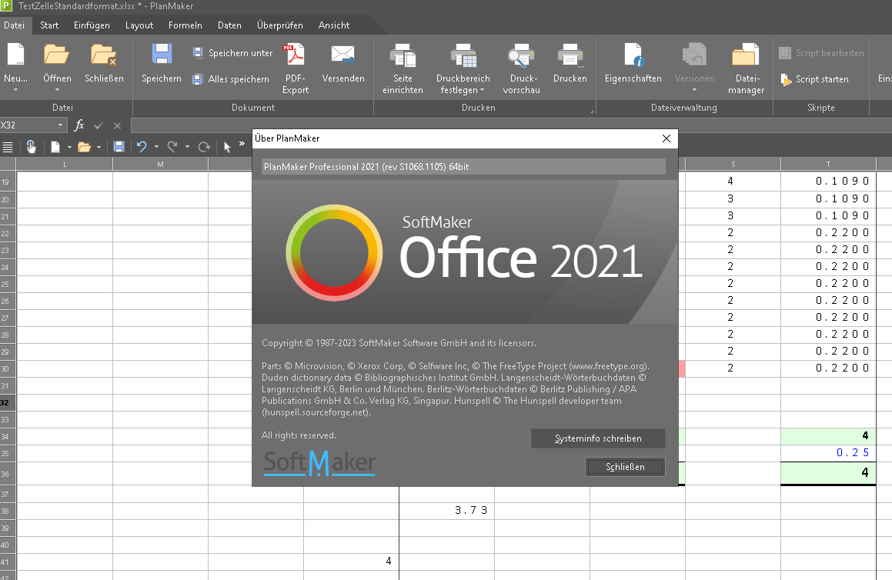The height and width of the screenshot is (580, 892).
Task: Switch to the Einfügen ribbon tab
Action: [92, 25]
